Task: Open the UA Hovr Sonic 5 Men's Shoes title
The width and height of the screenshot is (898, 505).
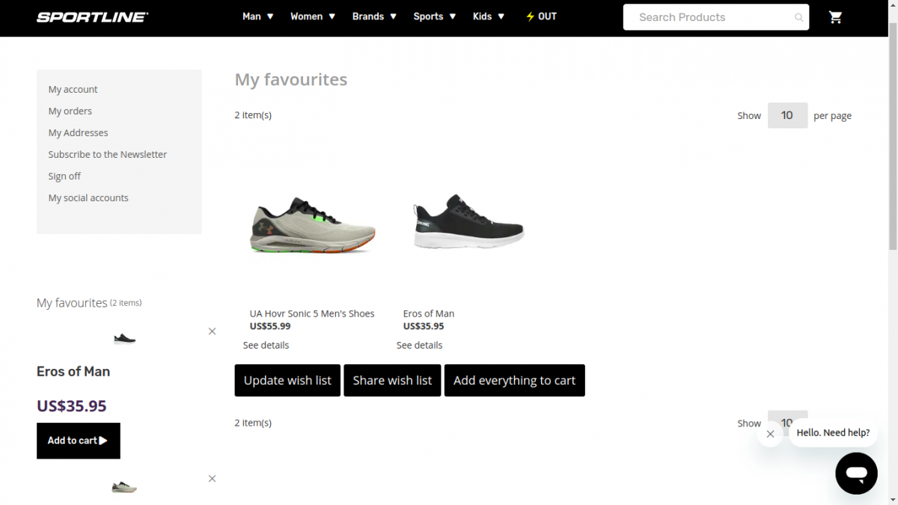Action: (x=312, y=313)
